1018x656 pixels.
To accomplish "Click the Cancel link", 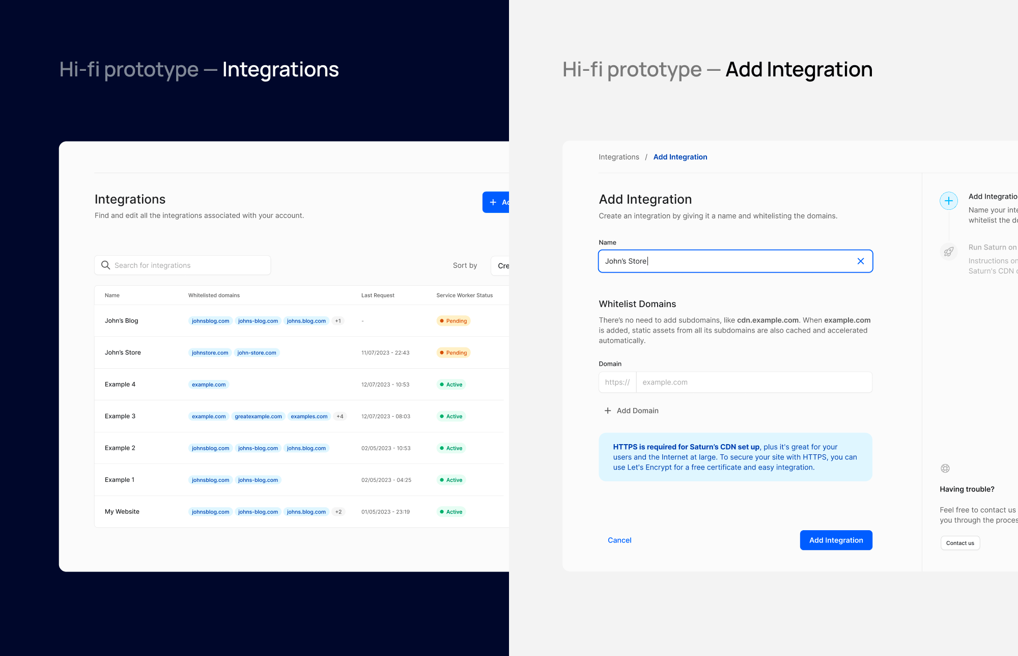I will point(619,540).
